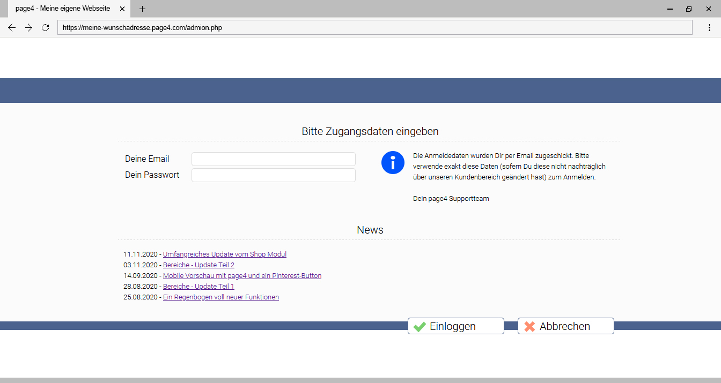Click the Deine Email input field
Image resolution: width=721 pixels, height=383 pixels.
coord(273,159)
